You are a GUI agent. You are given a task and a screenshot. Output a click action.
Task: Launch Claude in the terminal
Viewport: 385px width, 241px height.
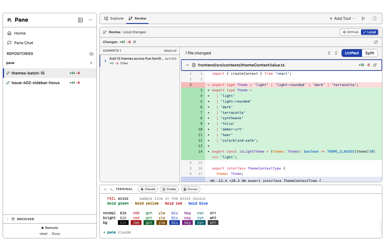(x=148, y=189)
